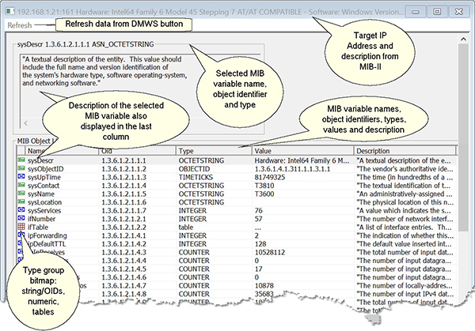Select the sysUpTime value 81749325
Image resolution: width=475 pixels, height=331 pixels.
click(272, 179)
